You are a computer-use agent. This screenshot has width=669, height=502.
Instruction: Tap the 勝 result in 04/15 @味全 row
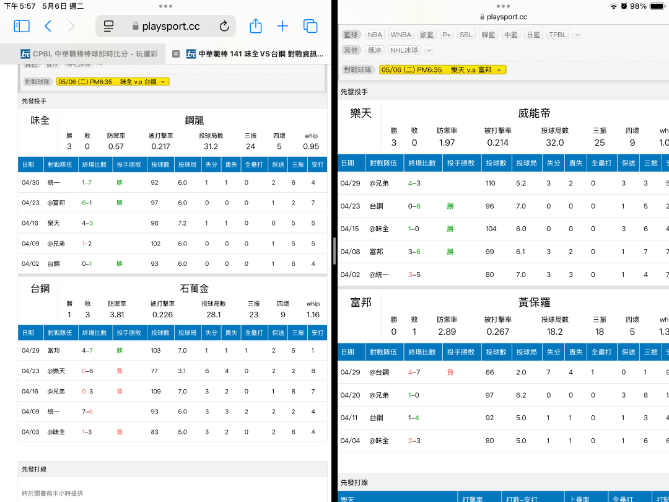coord(450,229)
